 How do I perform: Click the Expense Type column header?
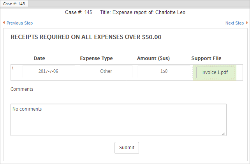pyautogui.click(x=96, y=58)
